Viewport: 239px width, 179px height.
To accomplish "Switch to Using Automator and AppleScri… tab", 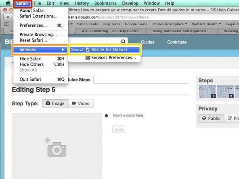I will [181, 31].
